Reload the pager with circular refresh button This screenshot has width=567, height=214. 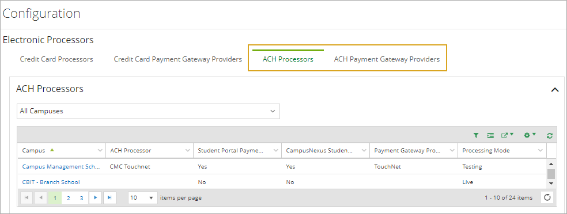coord(547,197)
